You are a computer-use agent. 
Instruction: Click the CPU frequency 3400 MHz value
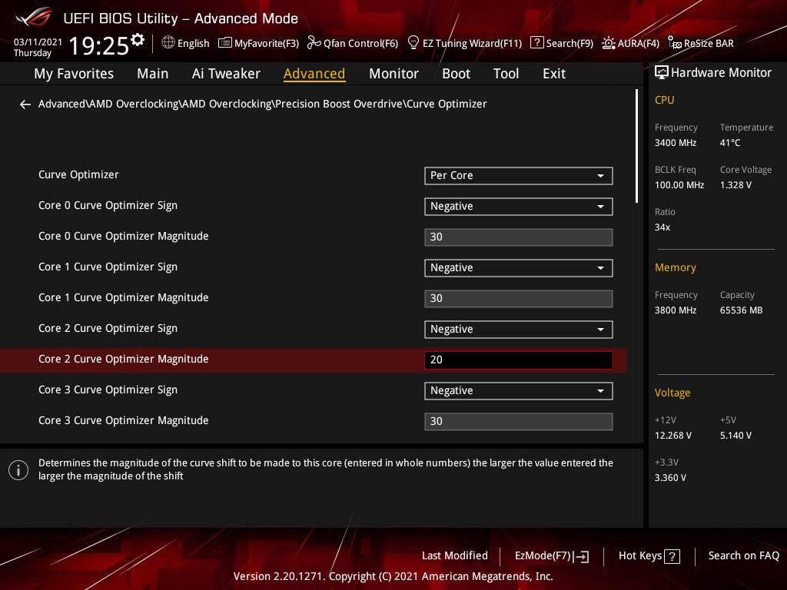[675, 143]
